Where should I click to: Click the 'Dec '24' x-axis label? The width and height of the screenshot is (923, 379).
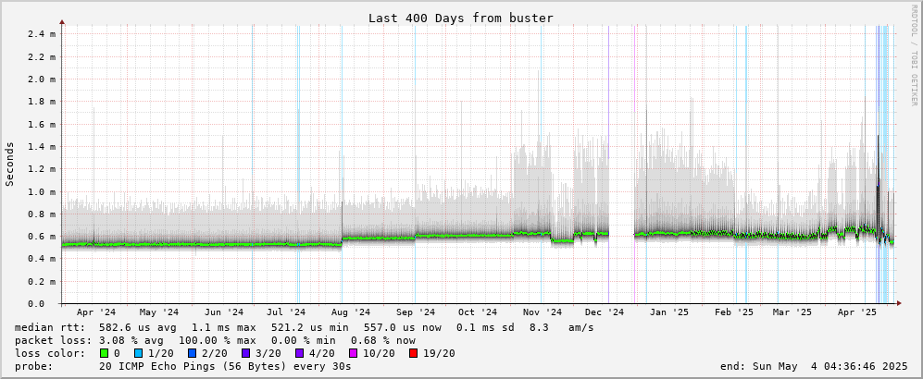click(x=605, y=312)
